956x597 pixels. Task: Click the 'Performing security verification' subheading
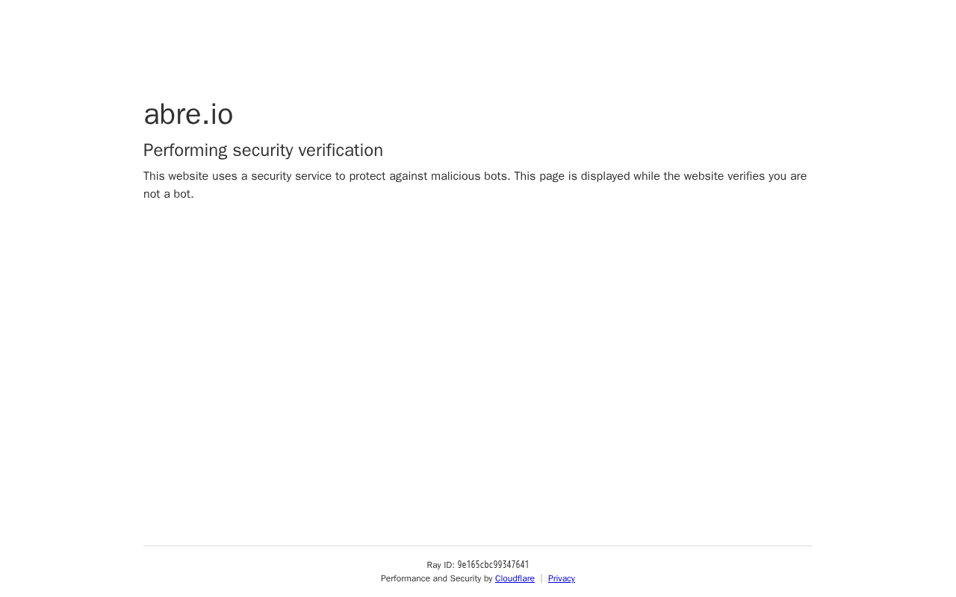click(263, 150)
